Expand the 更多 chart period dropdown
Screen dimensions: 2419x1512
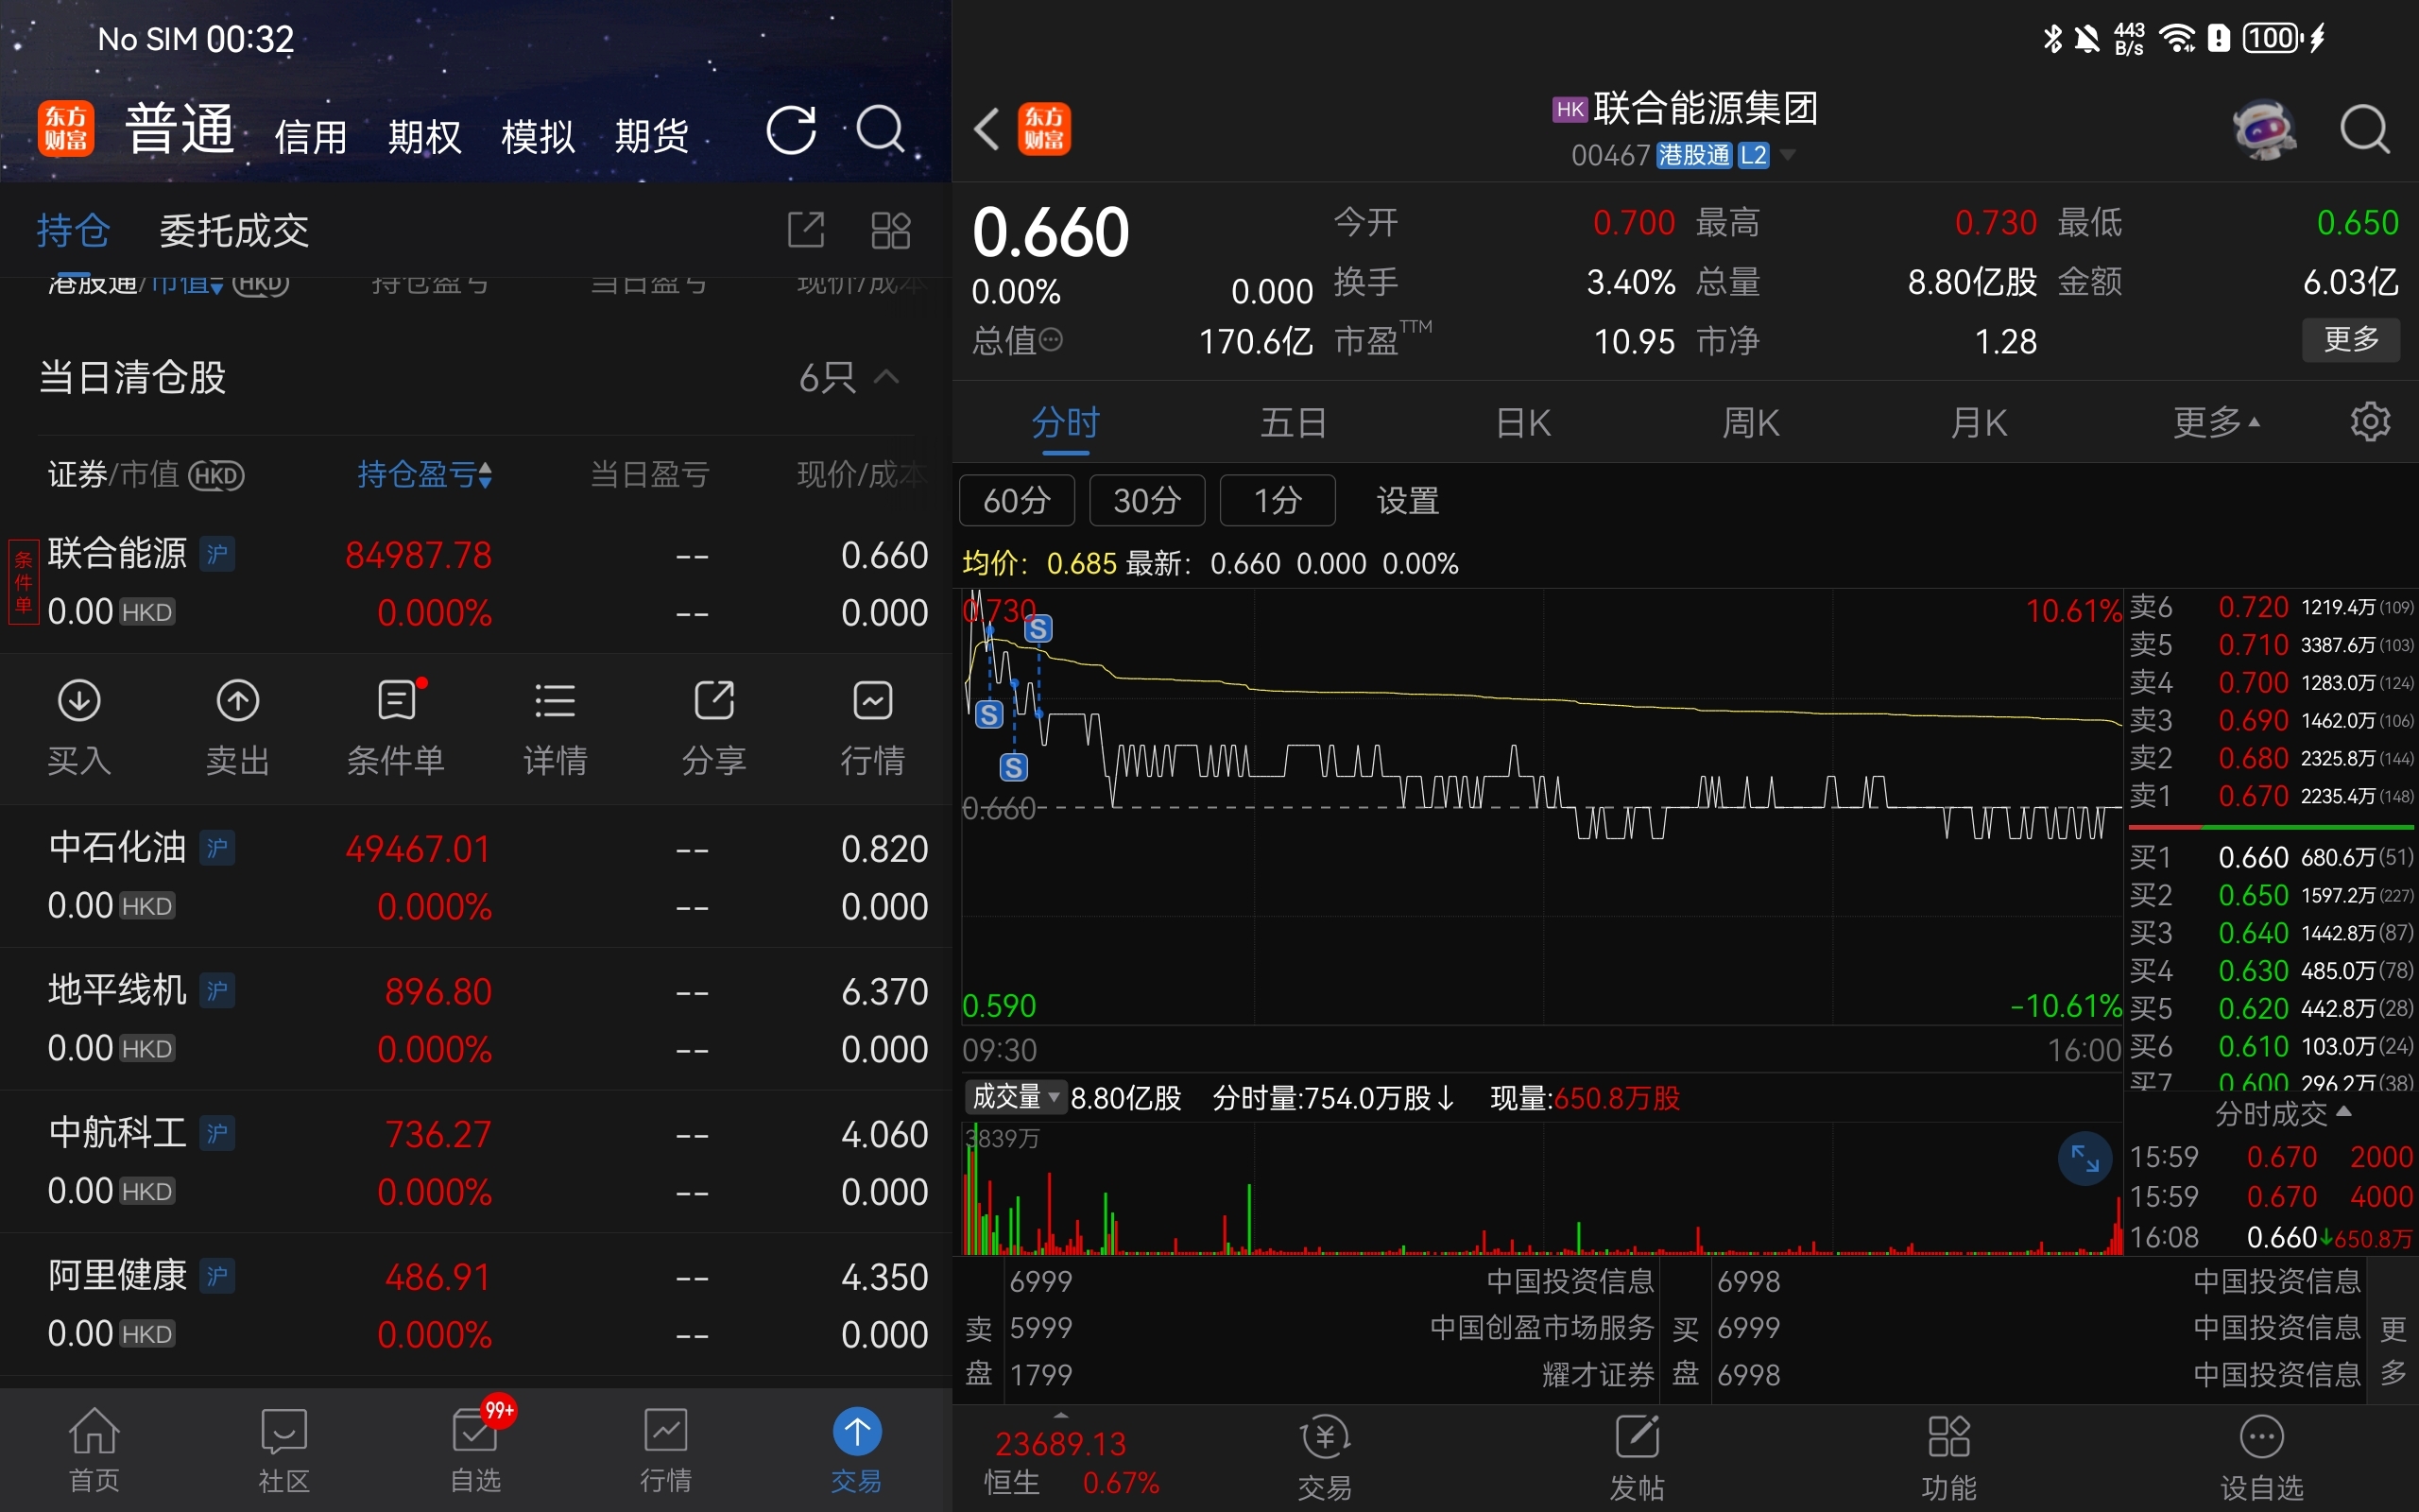tap(2215, 423)
